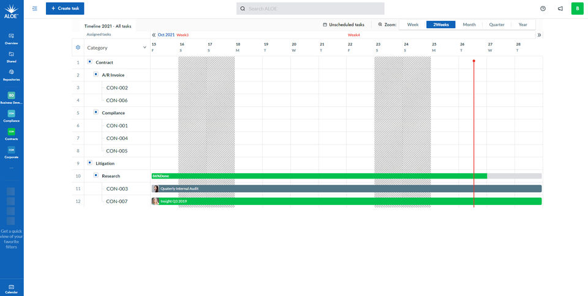Click inside the Search ALOE field
The image size is (588, 296).
(x=310, y=9)
